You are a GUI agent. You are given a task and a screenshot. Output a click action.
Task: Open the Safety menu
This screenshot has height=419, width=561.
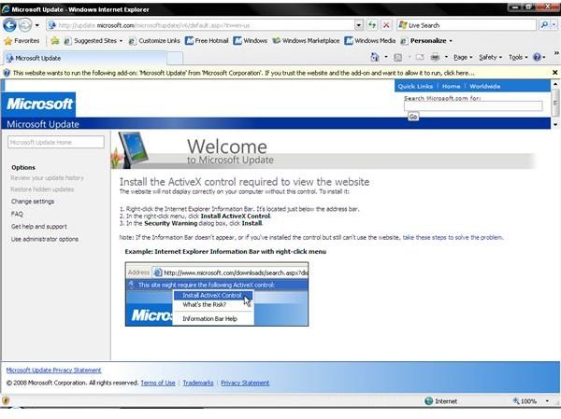(490, 57)
